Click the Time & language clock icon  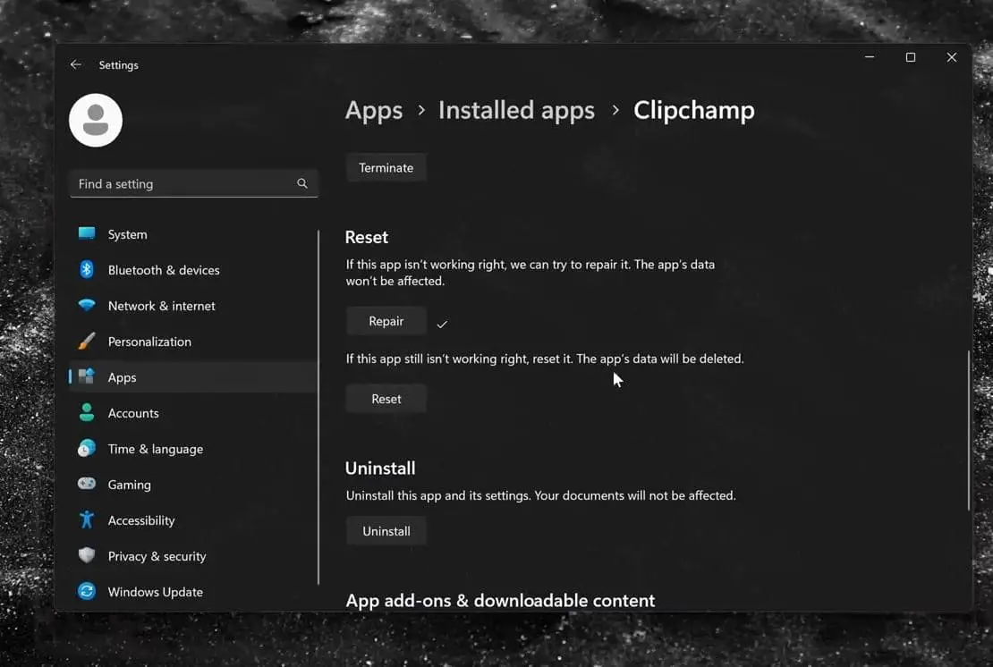click(89, 448)
